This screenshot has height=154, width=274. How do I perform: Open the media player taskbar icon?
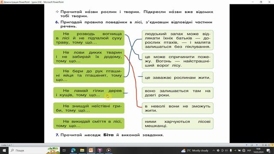coord(108,150)
